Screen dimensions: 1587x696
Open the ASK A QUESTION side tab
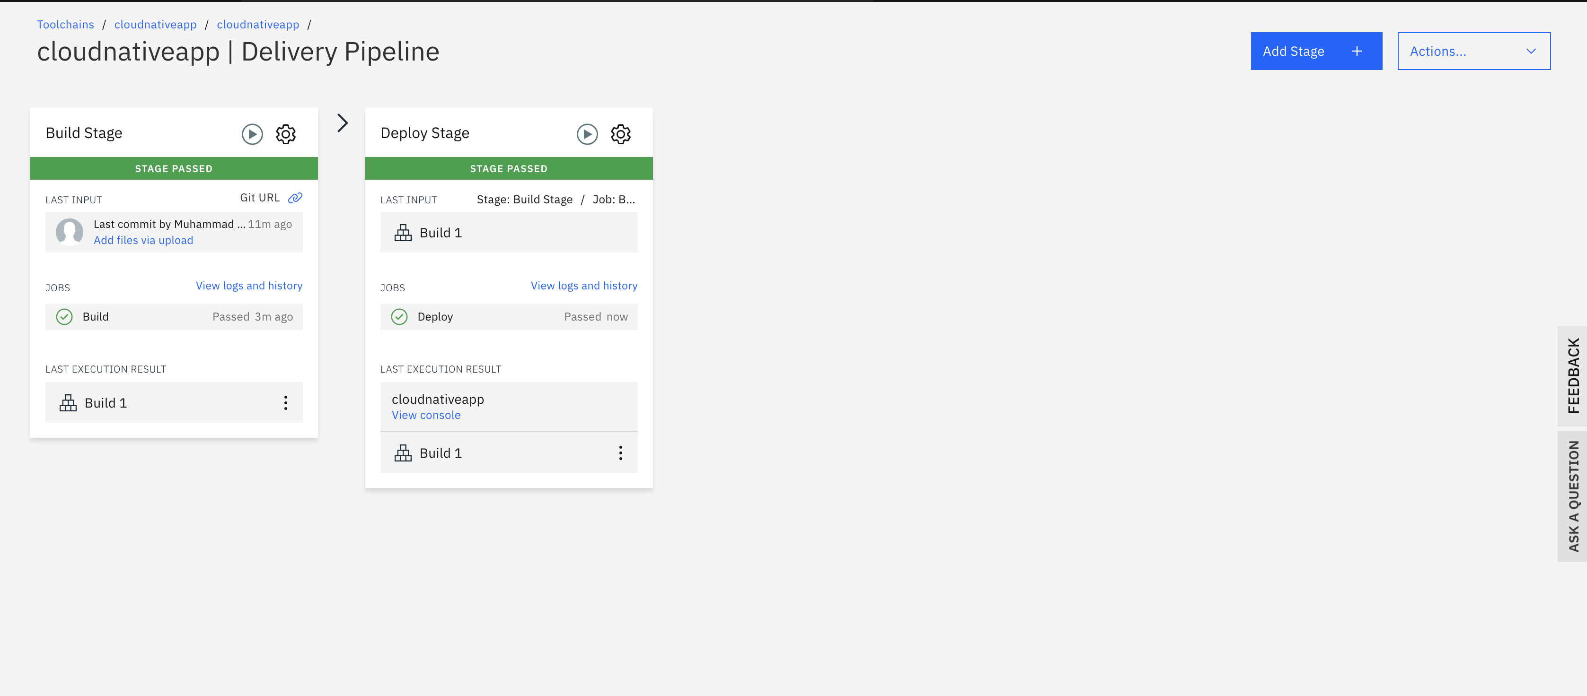pyautogui.click(x=1573, y=496)
